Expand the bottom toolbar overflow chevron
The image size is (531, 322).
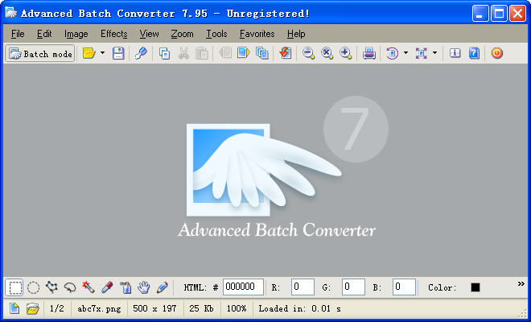coord(521,283)
